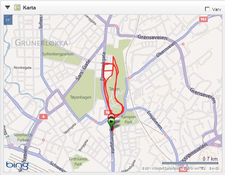This screenshot has height=175, width=225.
Task: Click metro icon below Grenseveien label
Action: point(183,44)
